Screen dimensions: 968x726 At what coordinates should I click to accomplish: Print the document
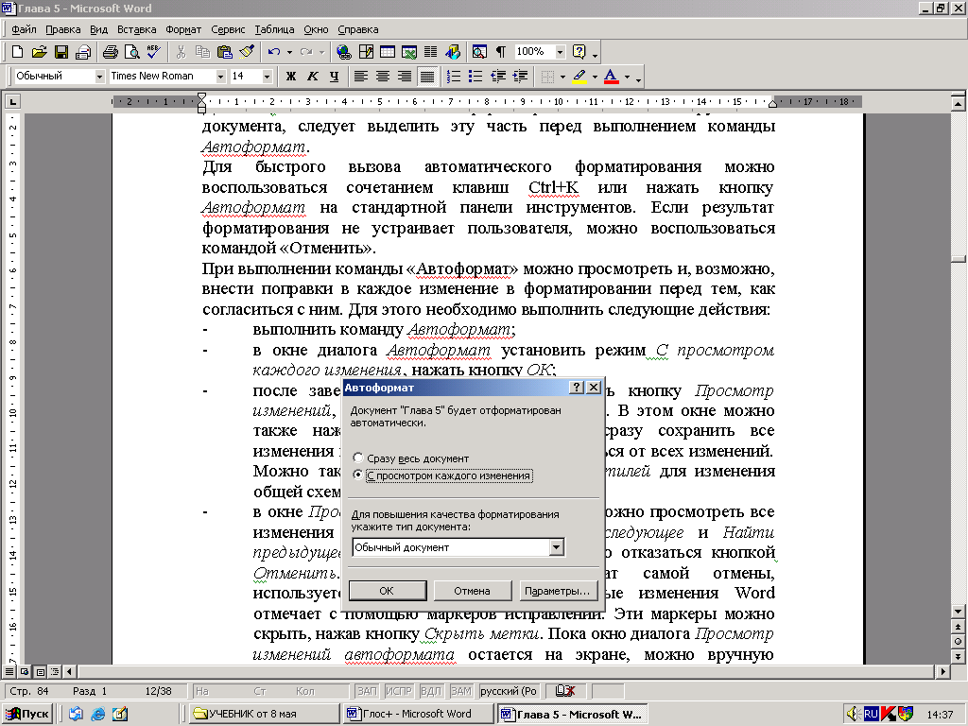(111, 52)
